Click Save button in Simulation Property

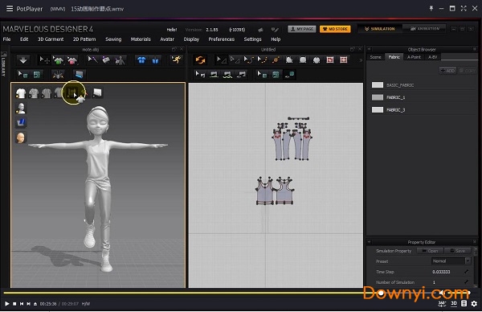457,251
